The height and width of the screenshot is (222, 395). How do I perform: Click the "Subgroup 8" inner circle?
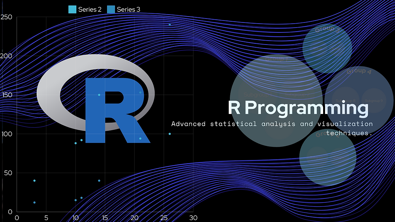pyautogui.click(x=345, y=101)
